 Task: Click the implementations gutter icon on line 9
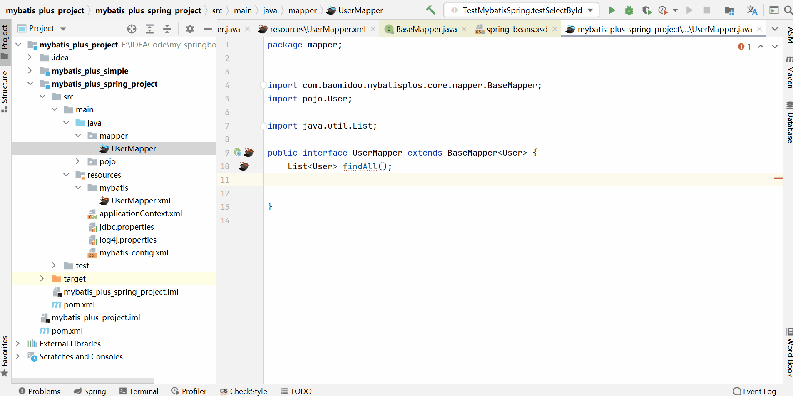[x=237, y=153]
